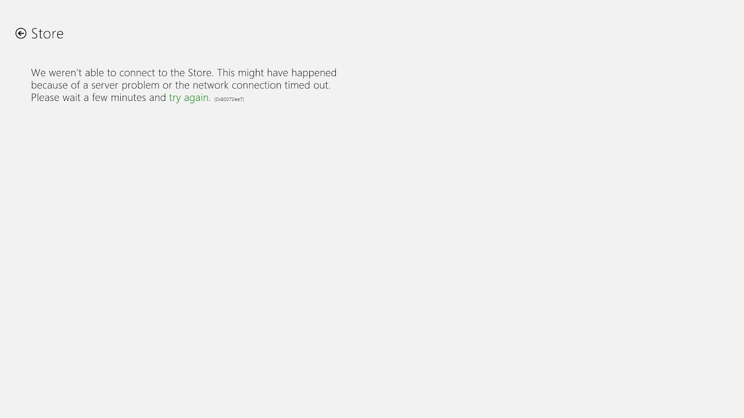Retry connecting via the green 'try again' link
Screen dimensions: 744x418
pyautogui.click(x=189, y=98)
